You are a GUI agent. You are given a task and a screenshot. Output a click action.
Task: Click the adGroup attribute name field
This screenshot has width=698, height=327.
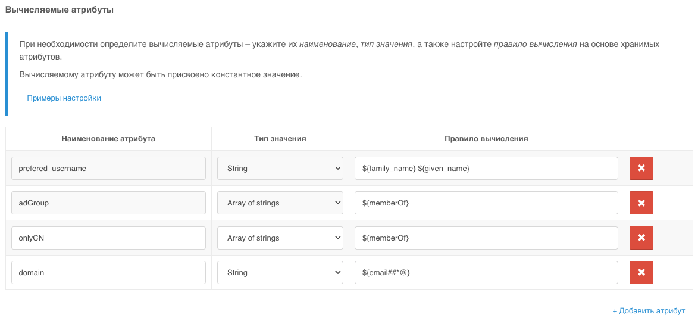click(108, 203)
